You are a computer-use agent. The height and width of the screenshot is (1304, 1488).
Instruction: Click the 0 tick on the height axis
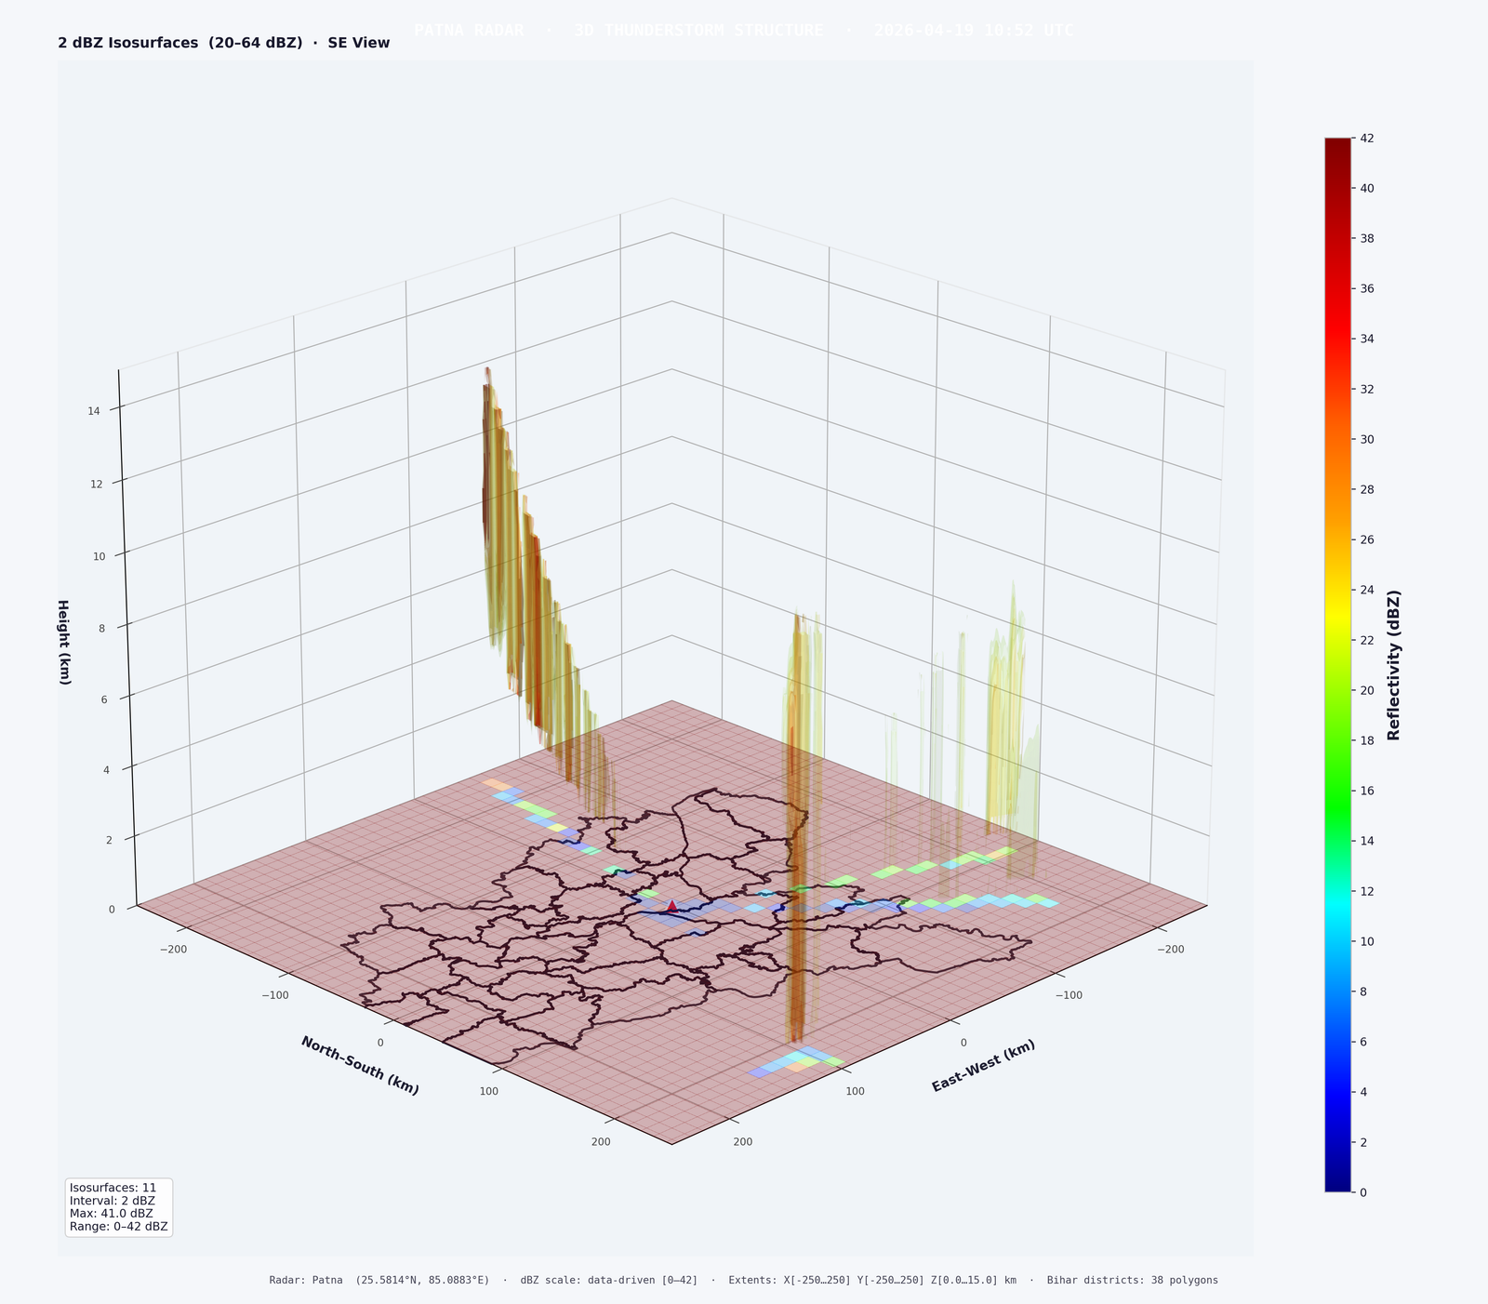pyautogui.click(x=112, y=910)
